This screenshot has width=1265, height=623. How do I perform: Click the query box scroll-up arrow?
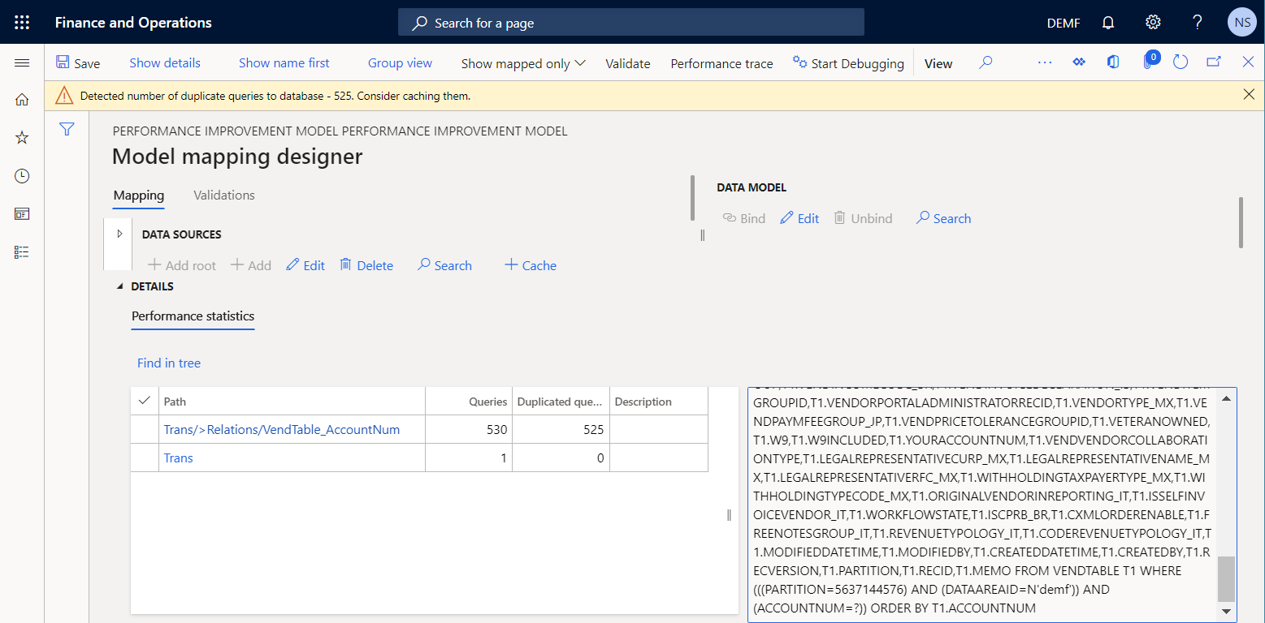pos(1227,398)
